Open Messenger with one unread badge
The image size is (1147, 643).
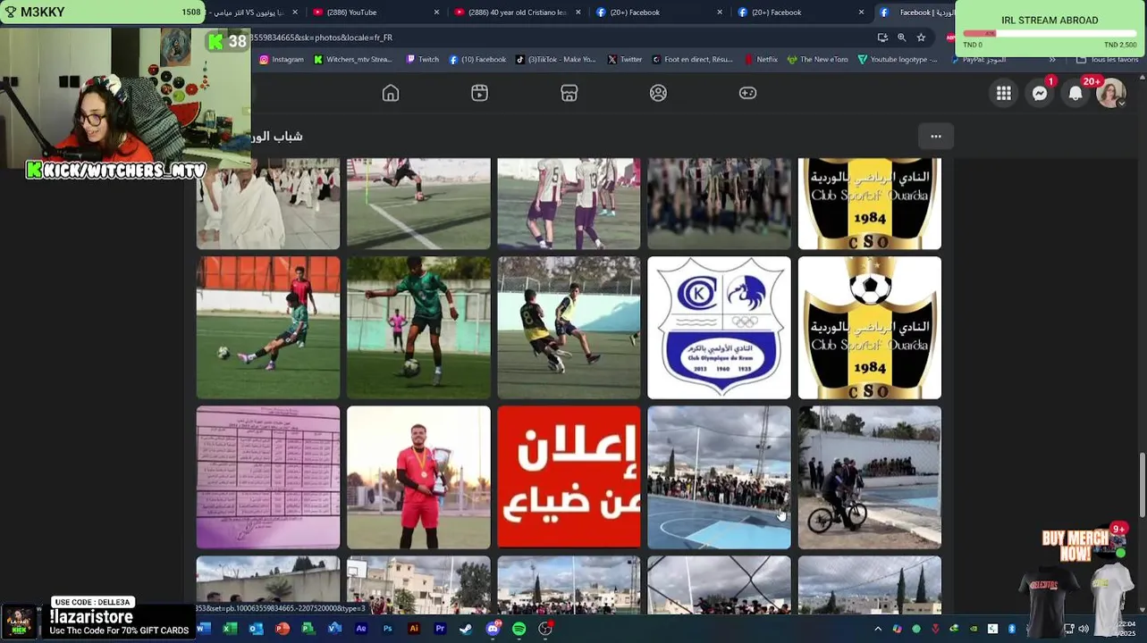point(1040,93)
